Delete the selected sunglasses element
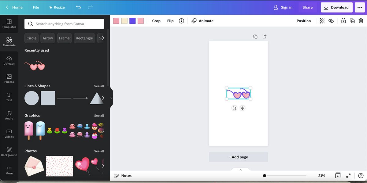Screen dimensions: 367x183 [x=361, y=20]
